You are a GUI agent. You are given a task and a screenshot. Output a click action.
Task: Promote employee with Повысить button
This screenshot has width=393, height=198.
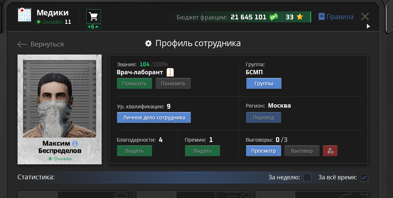[x=134, y=83]
